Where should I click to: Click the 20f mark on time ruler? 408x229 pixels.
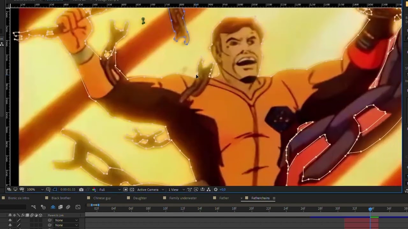(x=251, y=209)
